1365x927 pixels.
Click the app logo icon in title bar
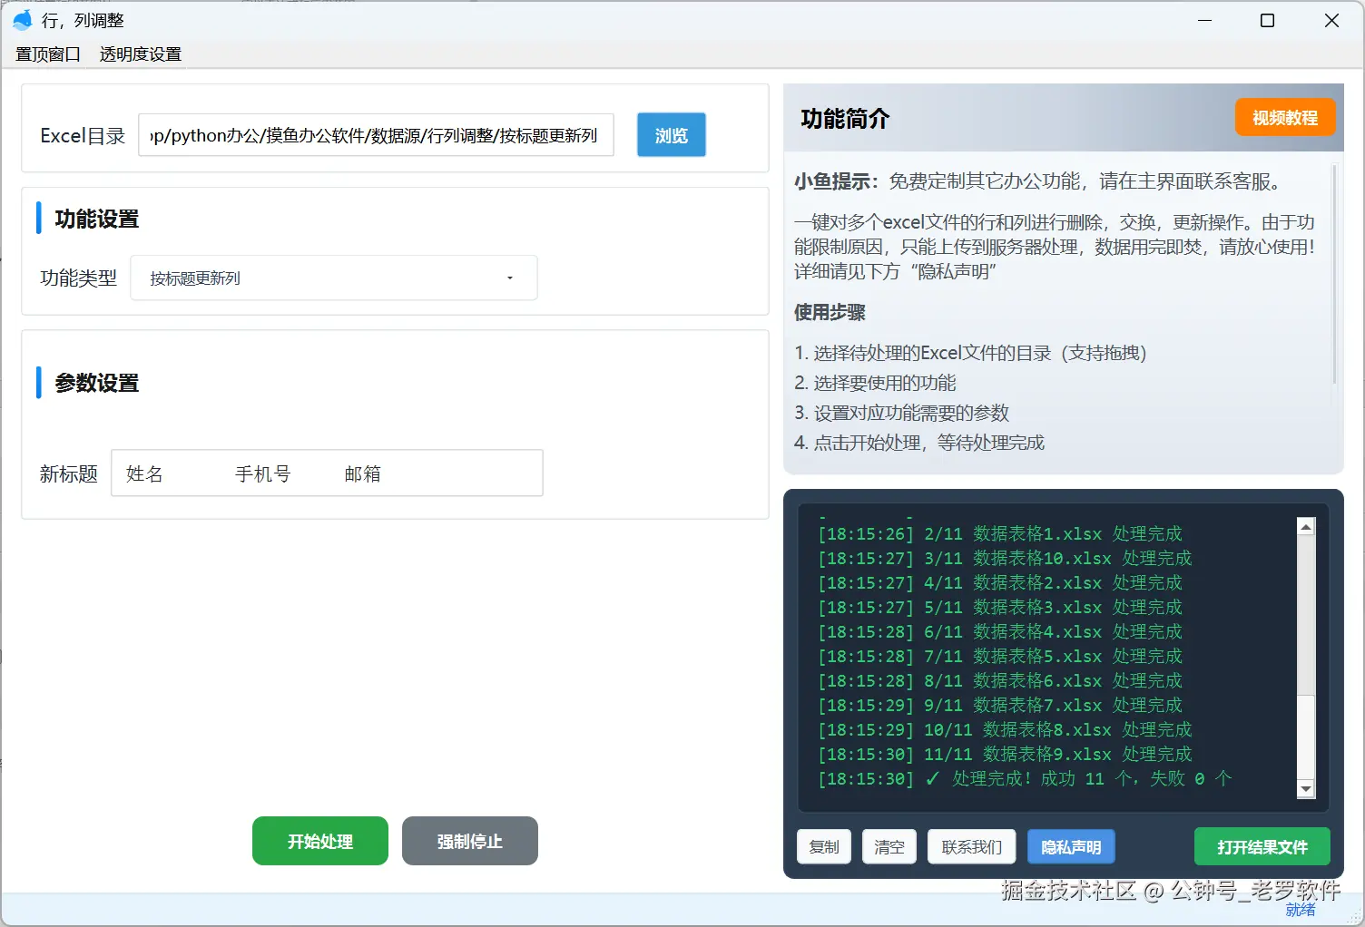tap(22, 20)
